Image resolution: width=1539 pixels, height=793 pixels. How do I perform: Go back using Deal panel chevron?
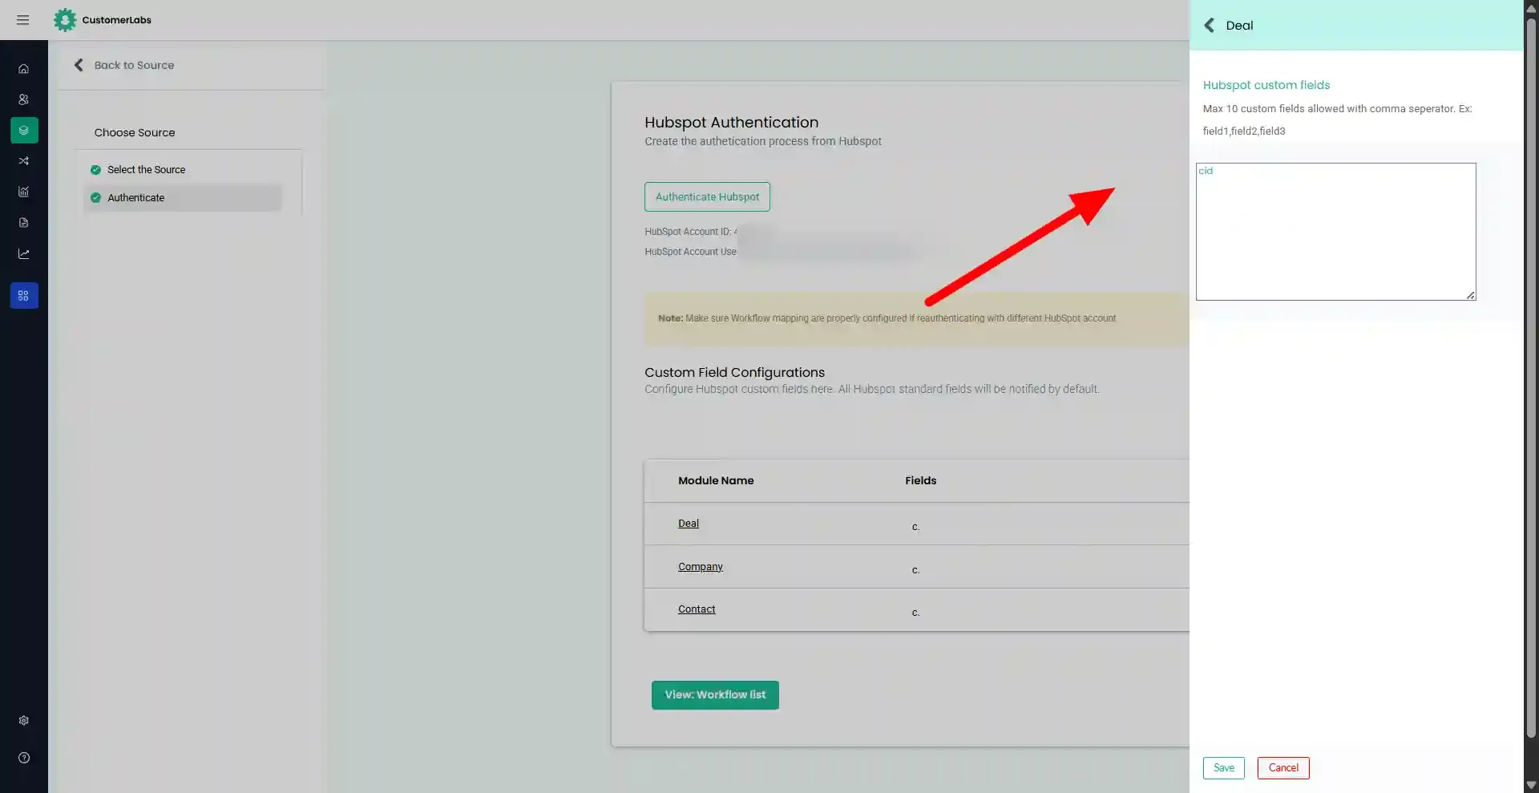click(x=1209, y=26)
